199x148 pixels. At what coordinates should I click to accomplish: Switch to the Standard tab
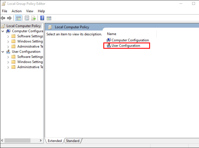tap(73, 141)
